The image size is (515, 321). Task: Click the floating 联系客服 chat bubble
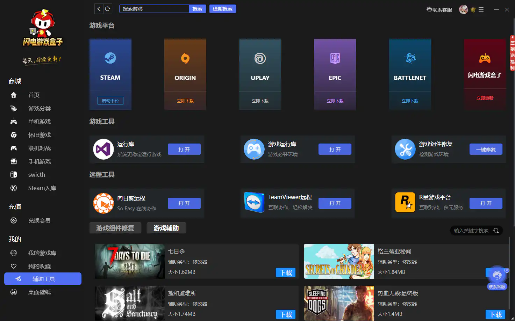pyautogui.click(x=497, y=278)
